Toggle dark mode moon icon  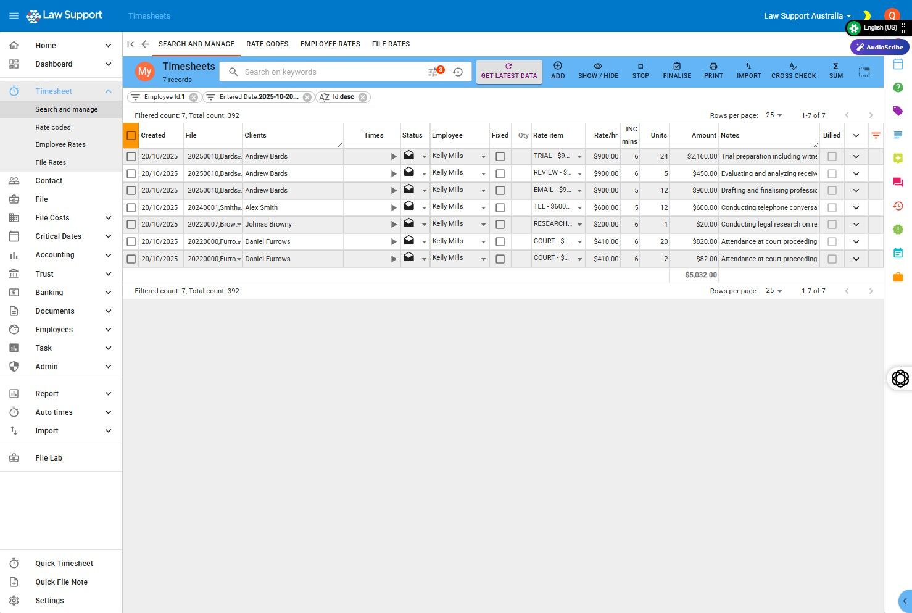point(867,15)
